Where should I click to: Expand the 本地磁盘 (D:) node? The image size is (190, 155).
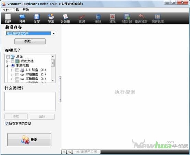(12, 79)
